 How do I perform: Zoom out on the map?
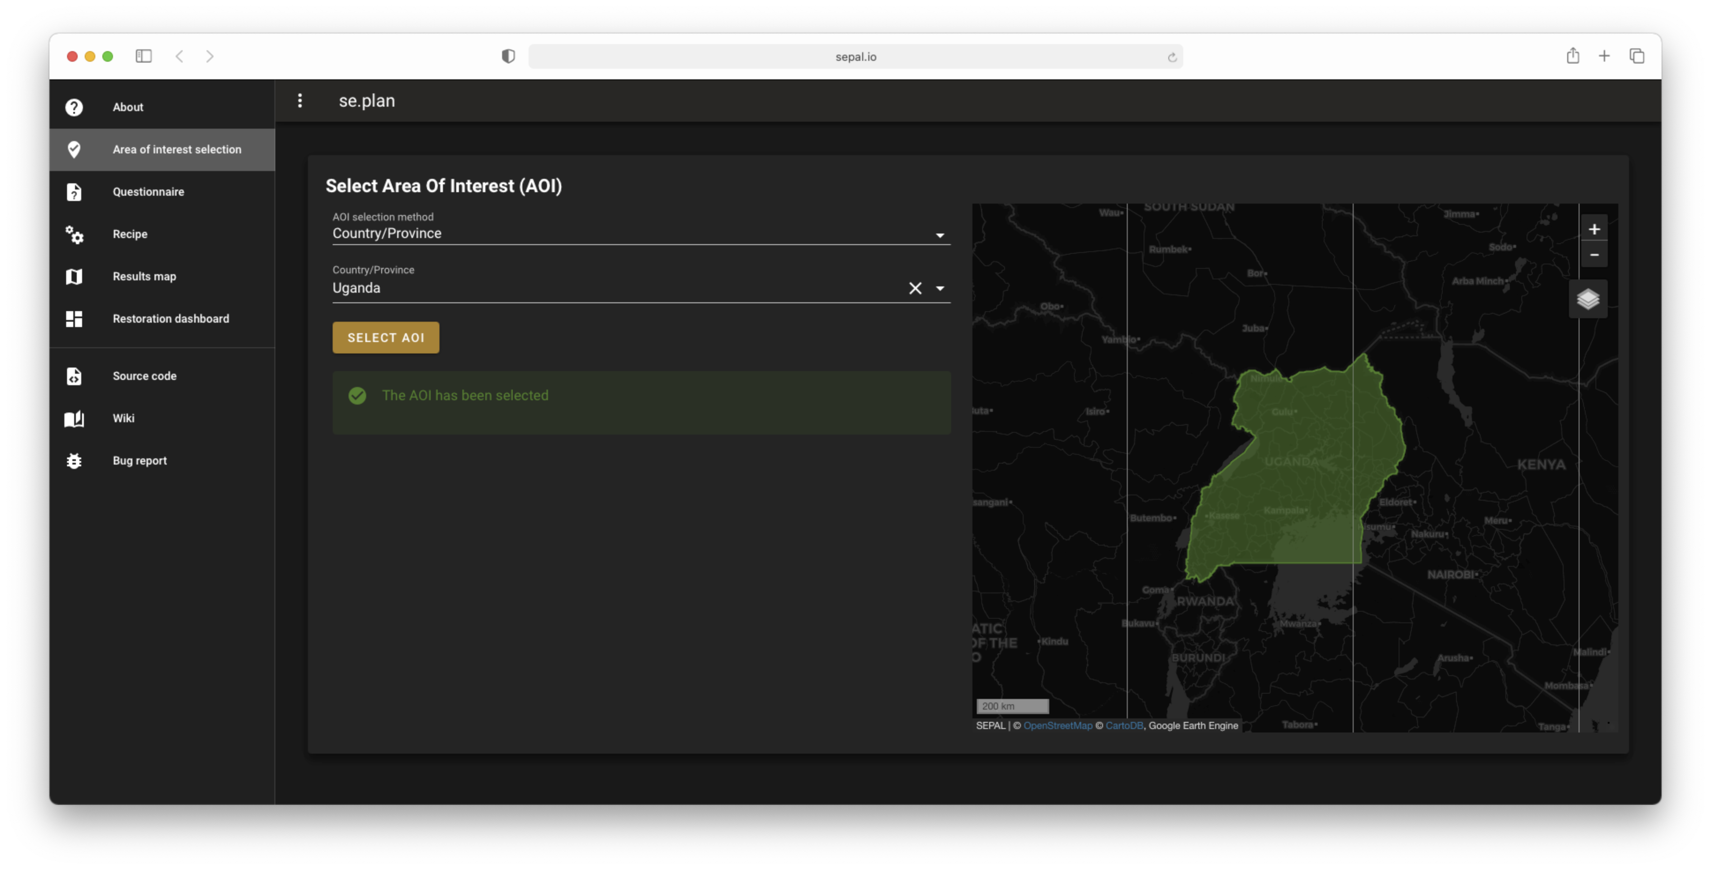1594,255
